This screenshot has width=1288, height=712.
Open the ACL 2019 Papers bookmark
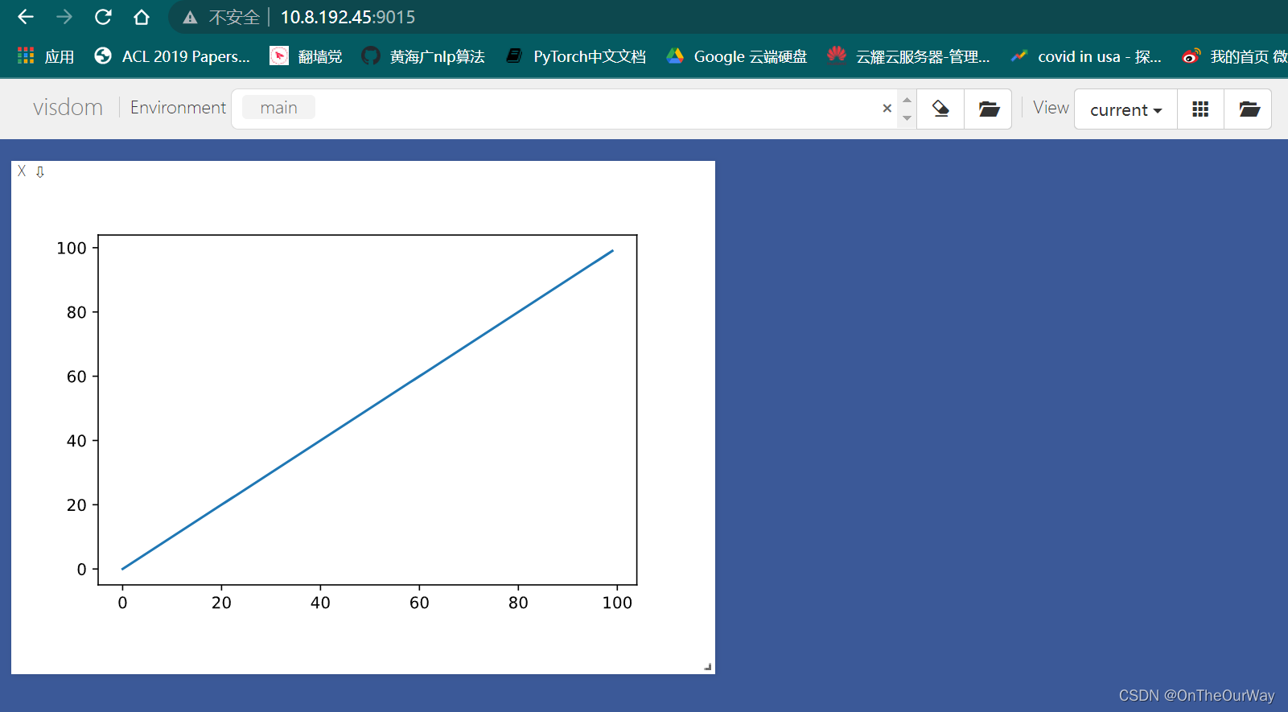point(172,56)
